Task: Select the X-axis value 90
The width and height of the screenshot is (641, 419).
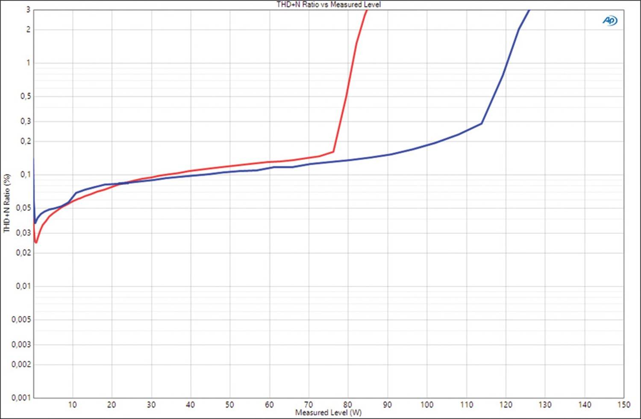Action: (x=388, y=404)
